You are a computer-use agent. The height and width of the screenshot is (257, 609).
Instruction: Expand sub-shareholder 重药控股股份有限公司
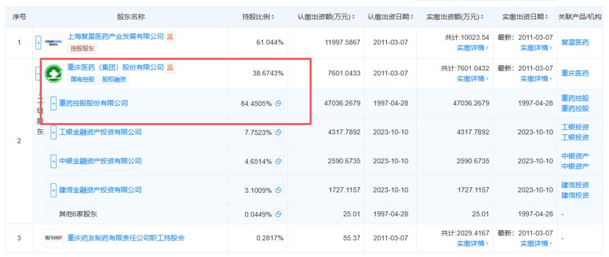coord(54,103)
